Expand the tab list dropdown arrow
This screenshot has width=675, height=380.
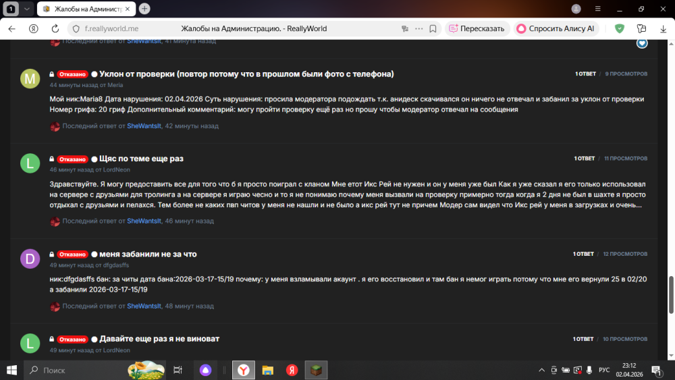(x=26, y=9)
